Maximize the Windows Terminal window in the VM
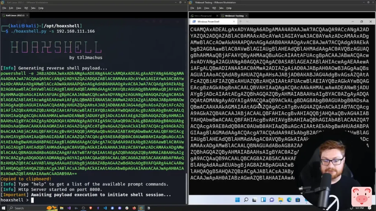376x211 pixels. click(x=362, y=22)
